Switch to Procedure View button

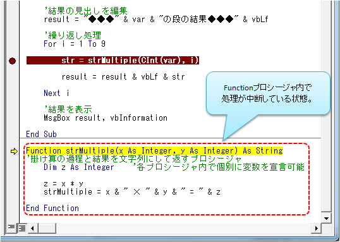(11, 228)
